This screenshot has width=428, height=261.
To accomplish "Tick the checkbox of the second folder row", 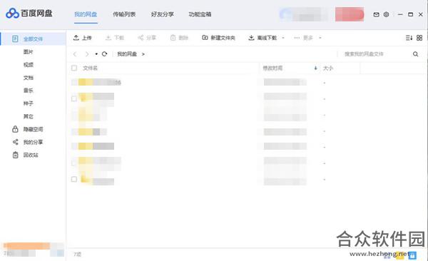I will [x=74, y=98].
